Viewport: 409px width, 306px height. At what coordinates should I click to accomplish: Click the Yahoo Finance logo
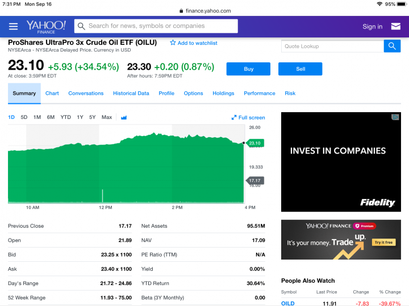[46, 27]
